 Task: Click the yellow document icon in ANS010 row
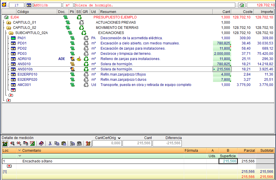coord(72,64)
